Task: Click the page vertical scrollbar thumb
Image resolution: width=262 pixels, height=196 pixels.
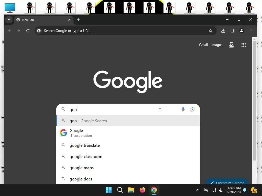Action: (254, 101)
